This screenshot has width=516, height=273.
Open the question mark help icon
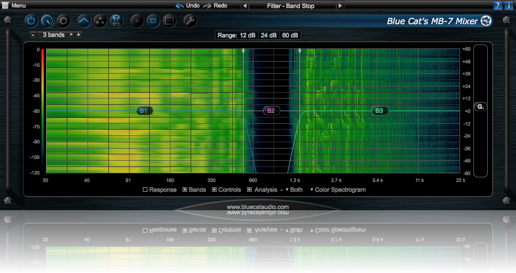tap(498, 6)
